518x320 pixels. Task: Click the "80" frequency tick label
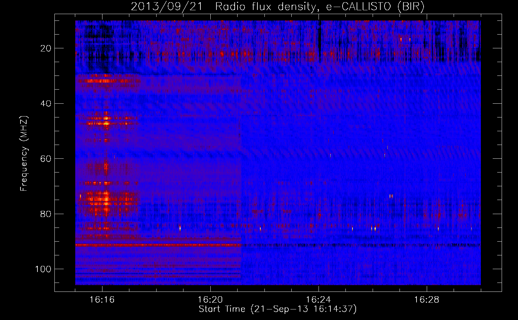click(x=46, y=214)
